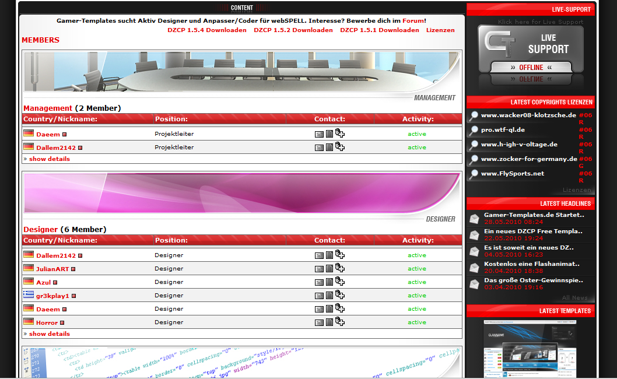Open headline Kostenlos eine Flashanimat..

[532, 264]
